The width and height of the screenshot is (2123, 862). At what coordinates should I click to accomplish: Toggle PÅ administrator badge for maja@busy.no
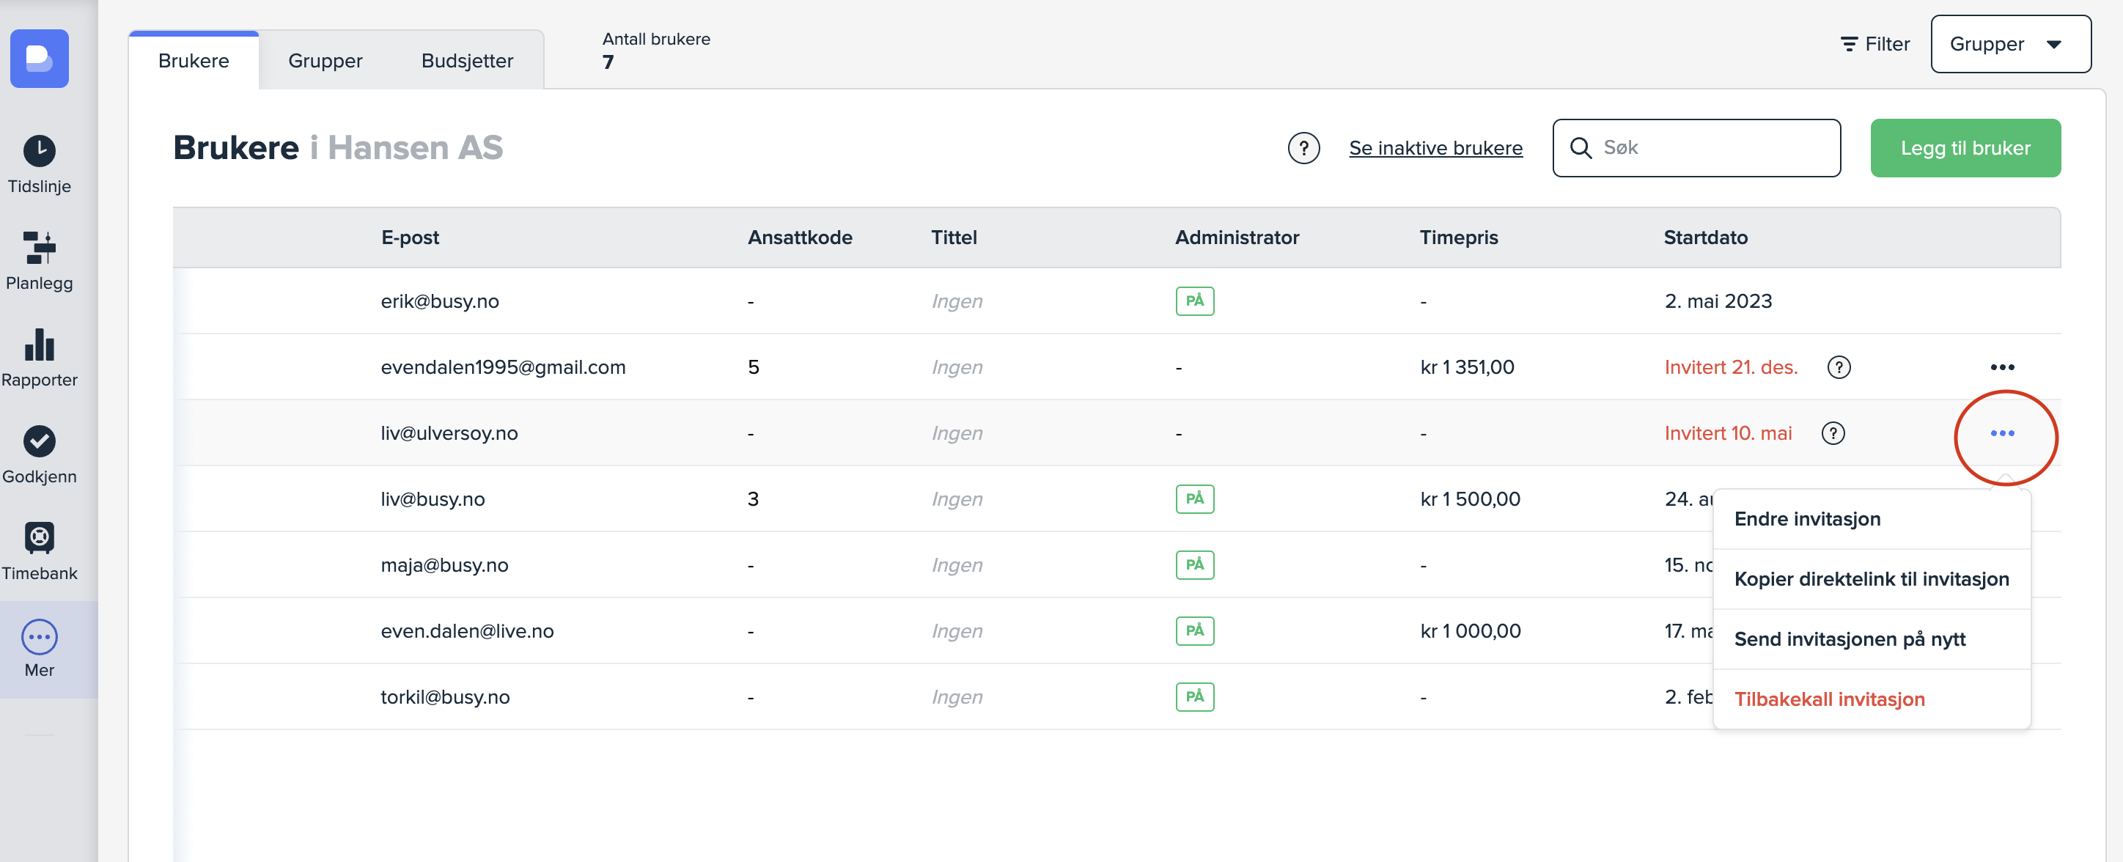[x=1194, y=564]
